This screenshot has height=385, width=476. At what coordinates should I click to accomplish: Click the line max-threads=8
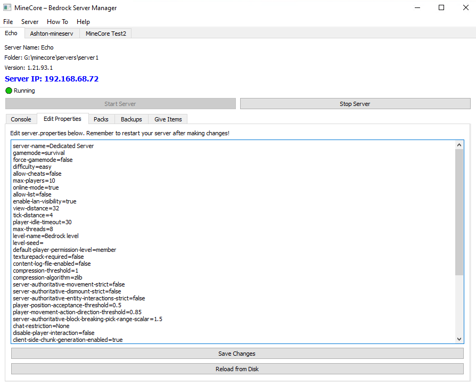tap(33, 229)
